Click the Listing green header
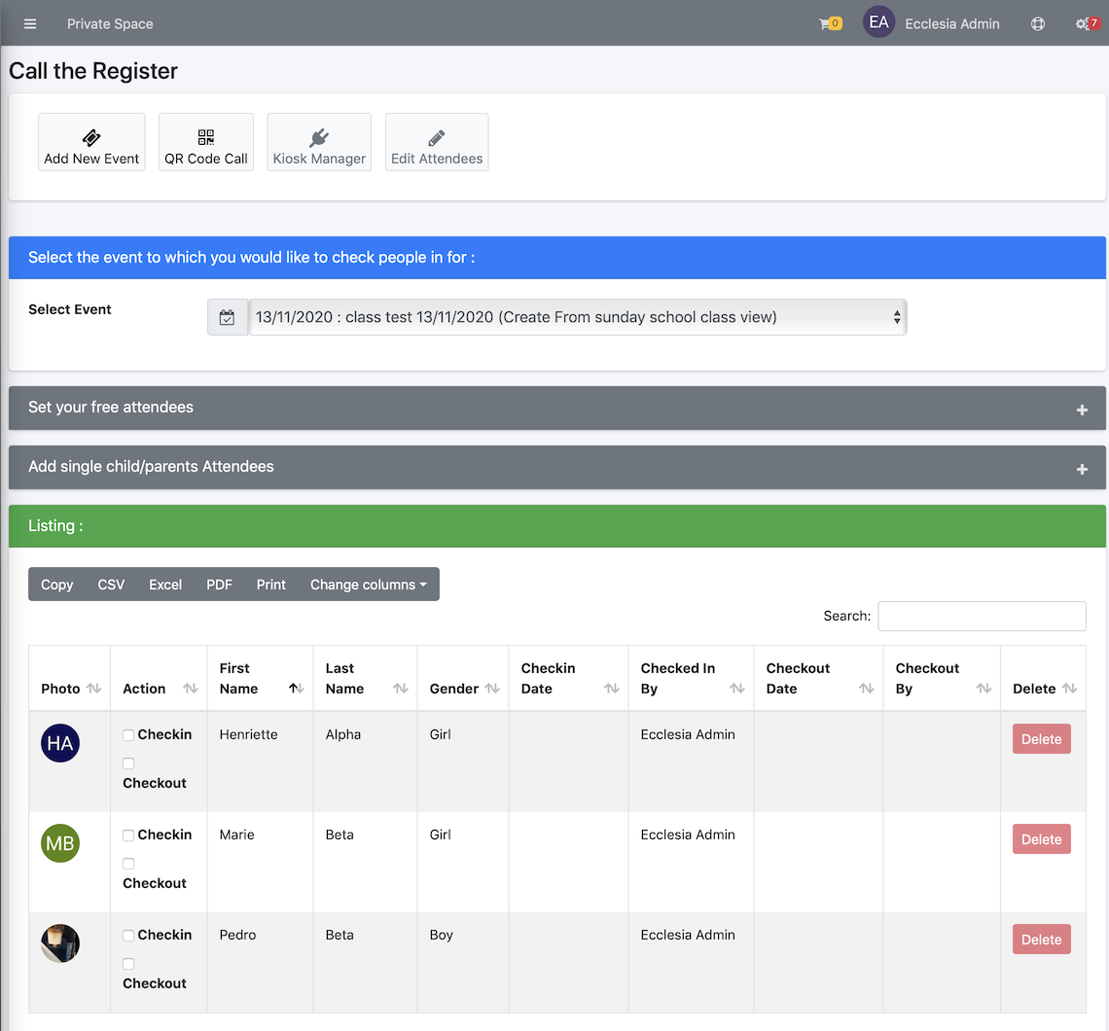The height and width of the screenshot is (1031, 1109). point(557,526)
